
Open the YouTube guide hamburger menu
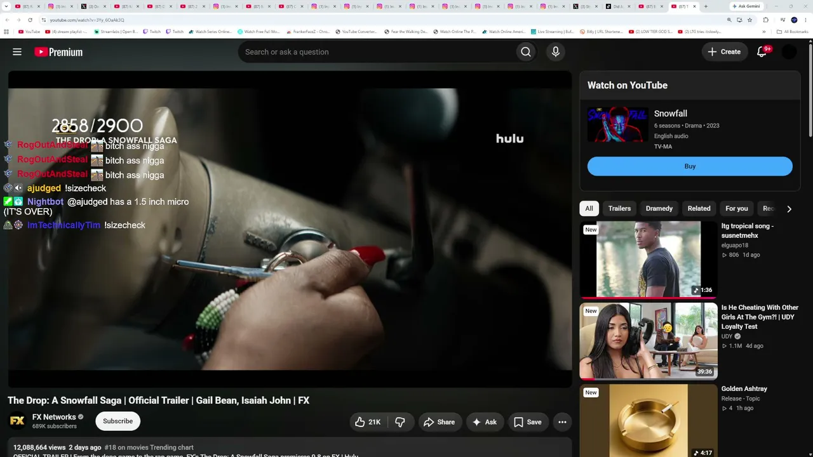point(17,52)
